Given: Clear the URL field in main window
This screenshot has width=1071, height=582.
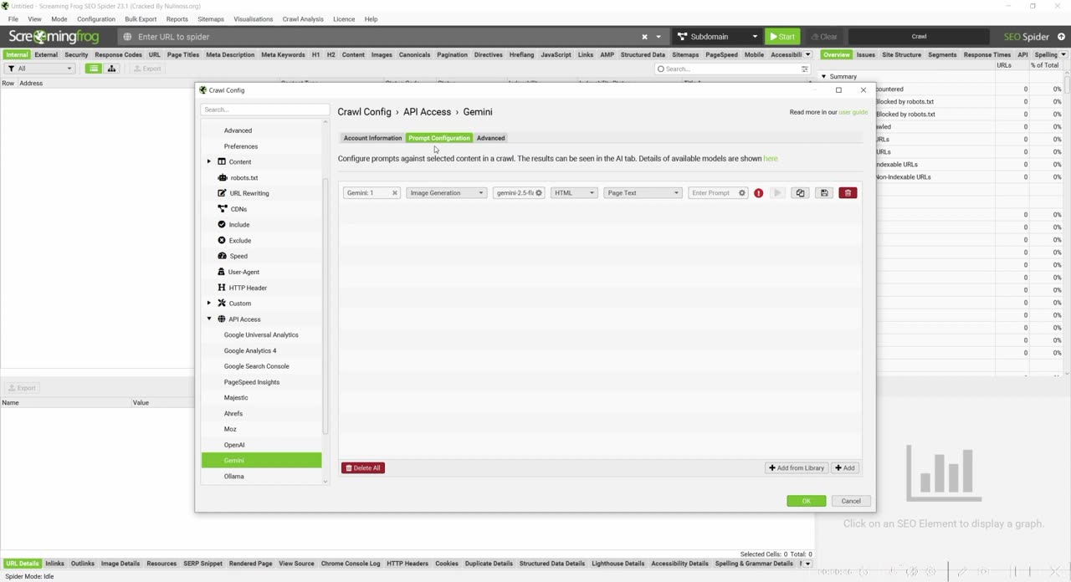Looking at the screenshot, I should coord(644,37).
